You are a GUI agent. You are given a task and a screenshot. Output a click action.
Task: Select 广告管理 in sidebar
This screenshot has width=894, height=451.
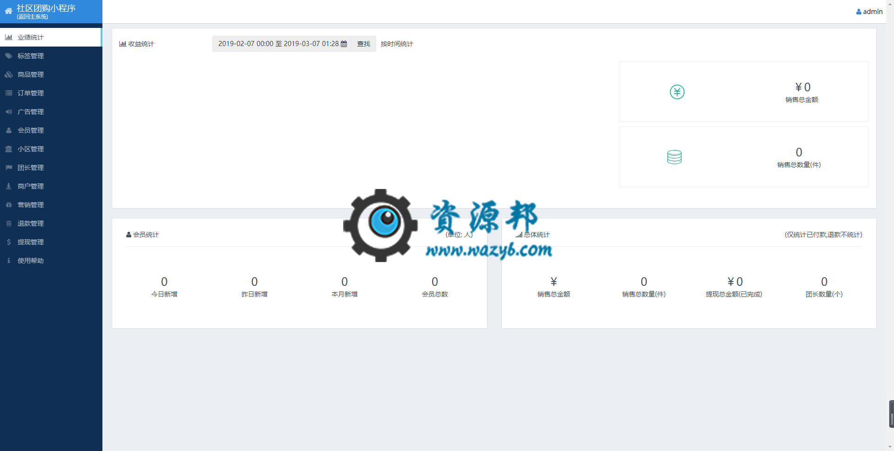pos(51,112)
